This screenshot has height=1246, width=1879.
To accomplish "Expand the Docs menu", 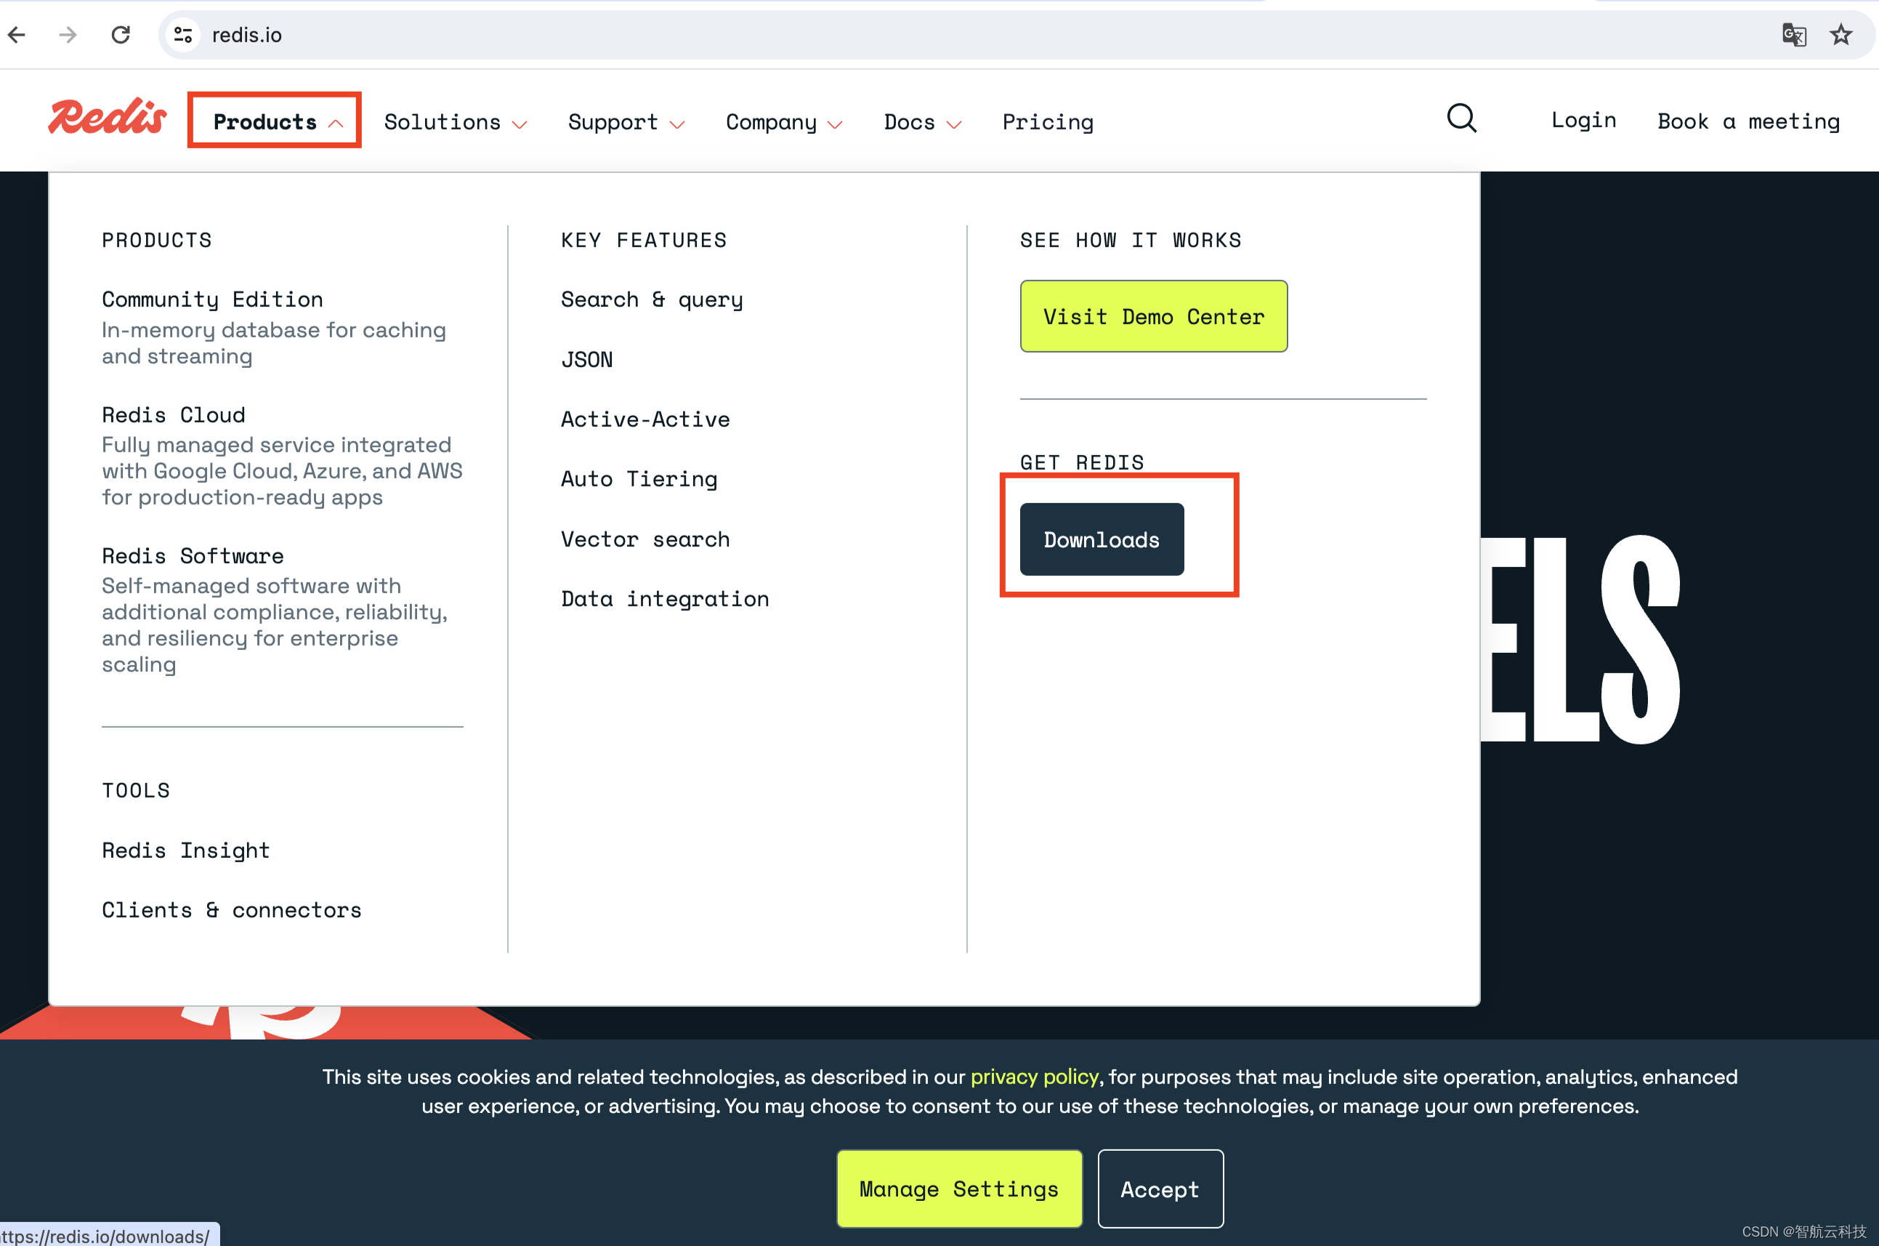I will [922, 121].
